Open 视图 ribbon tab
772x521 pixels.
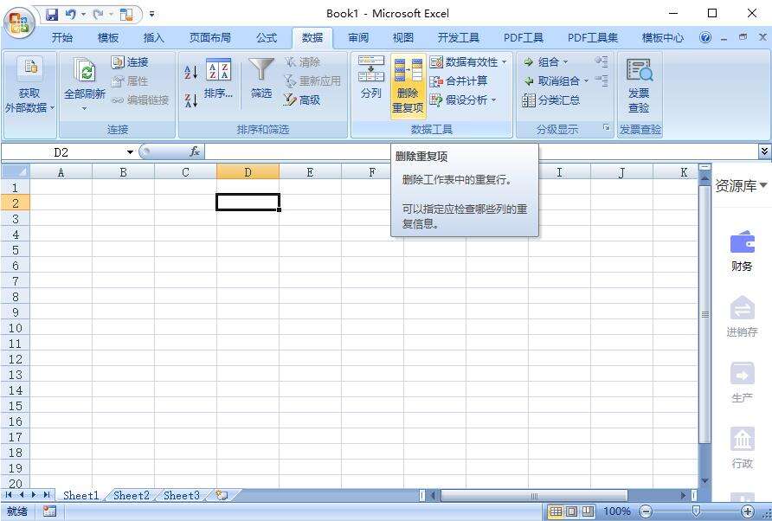pyautogui.click(x=403, y=37)
